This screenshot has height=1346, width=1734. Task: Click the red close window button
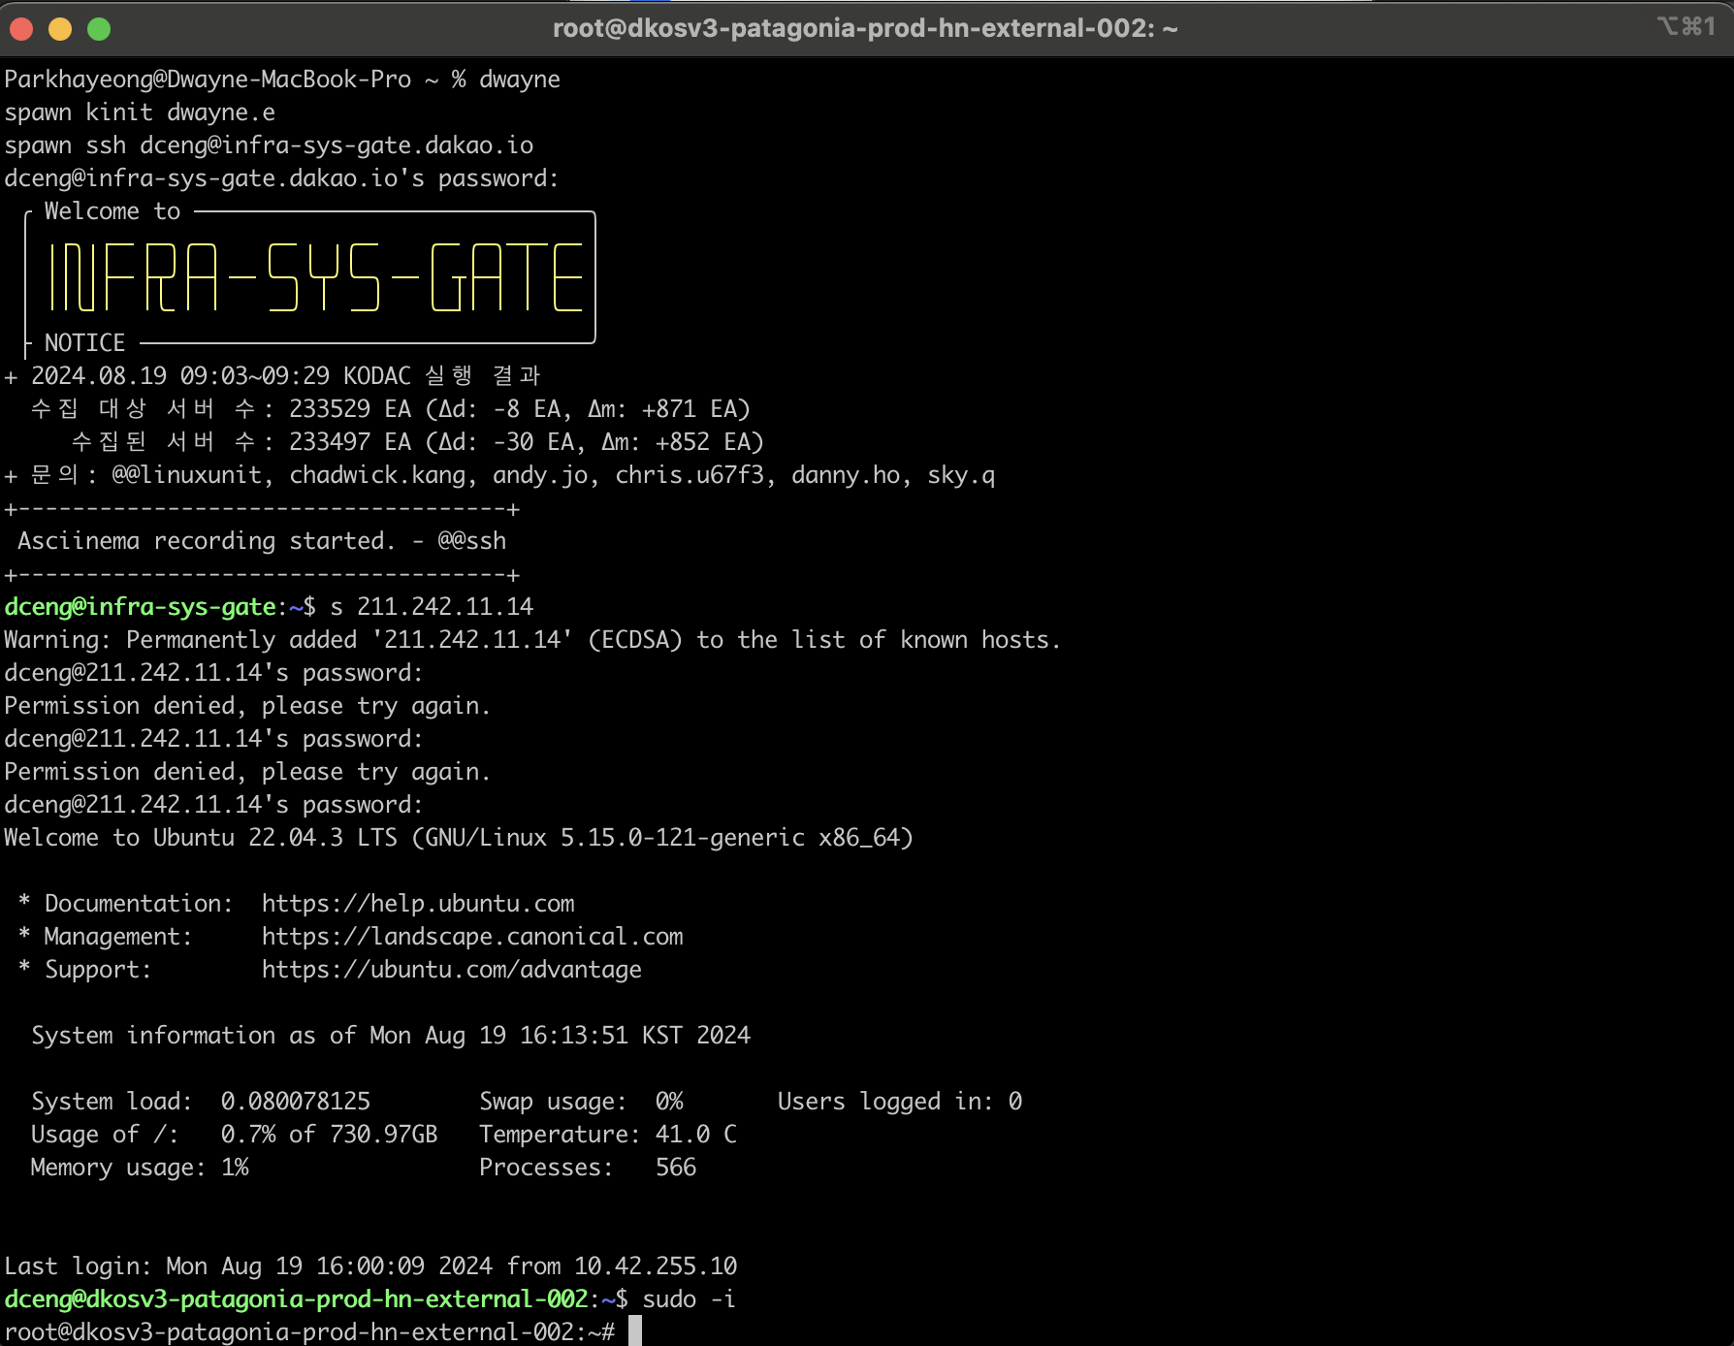click(x=21, y=29)
